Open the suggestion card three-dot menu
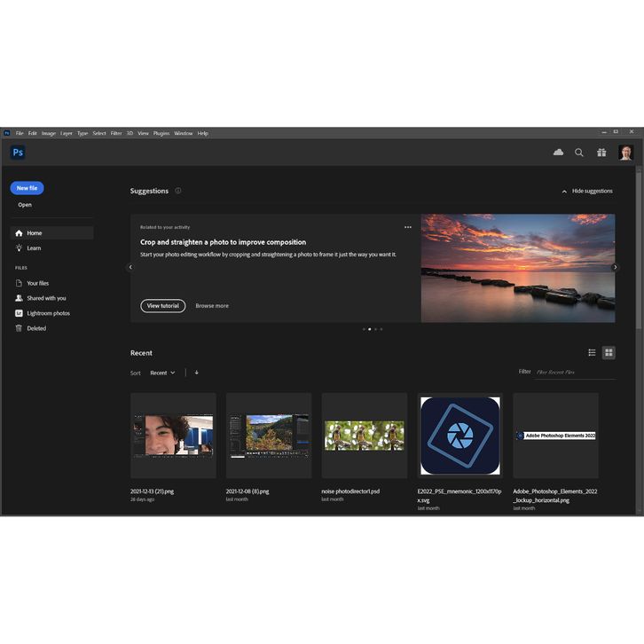The height and width of the screenshot is (644, 644). pos(408,227)
